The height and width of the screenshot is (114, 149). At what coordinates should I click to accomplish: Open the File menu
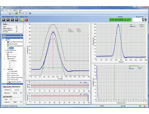[2, 10]
